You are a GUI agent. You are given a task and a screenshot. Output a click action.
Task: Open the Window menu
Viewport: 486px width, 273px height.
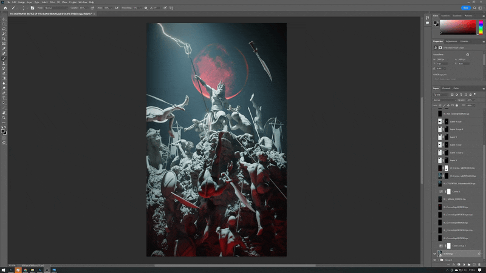coord(83,2)
